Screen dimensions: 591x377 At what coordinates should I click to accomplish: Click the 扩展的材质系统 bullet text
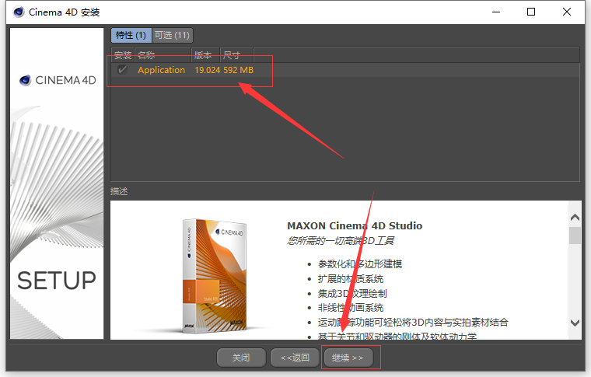pyautogui.click(x=351, y=279)
